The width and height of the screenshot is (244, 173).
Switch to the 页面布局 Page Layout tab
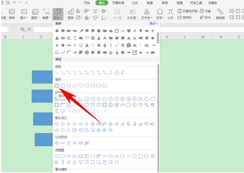118,3
